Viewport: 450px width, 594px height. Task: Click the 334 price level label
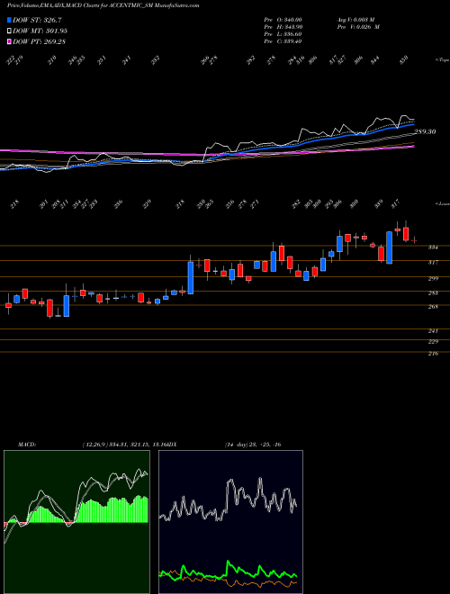(x=433, y=247)
